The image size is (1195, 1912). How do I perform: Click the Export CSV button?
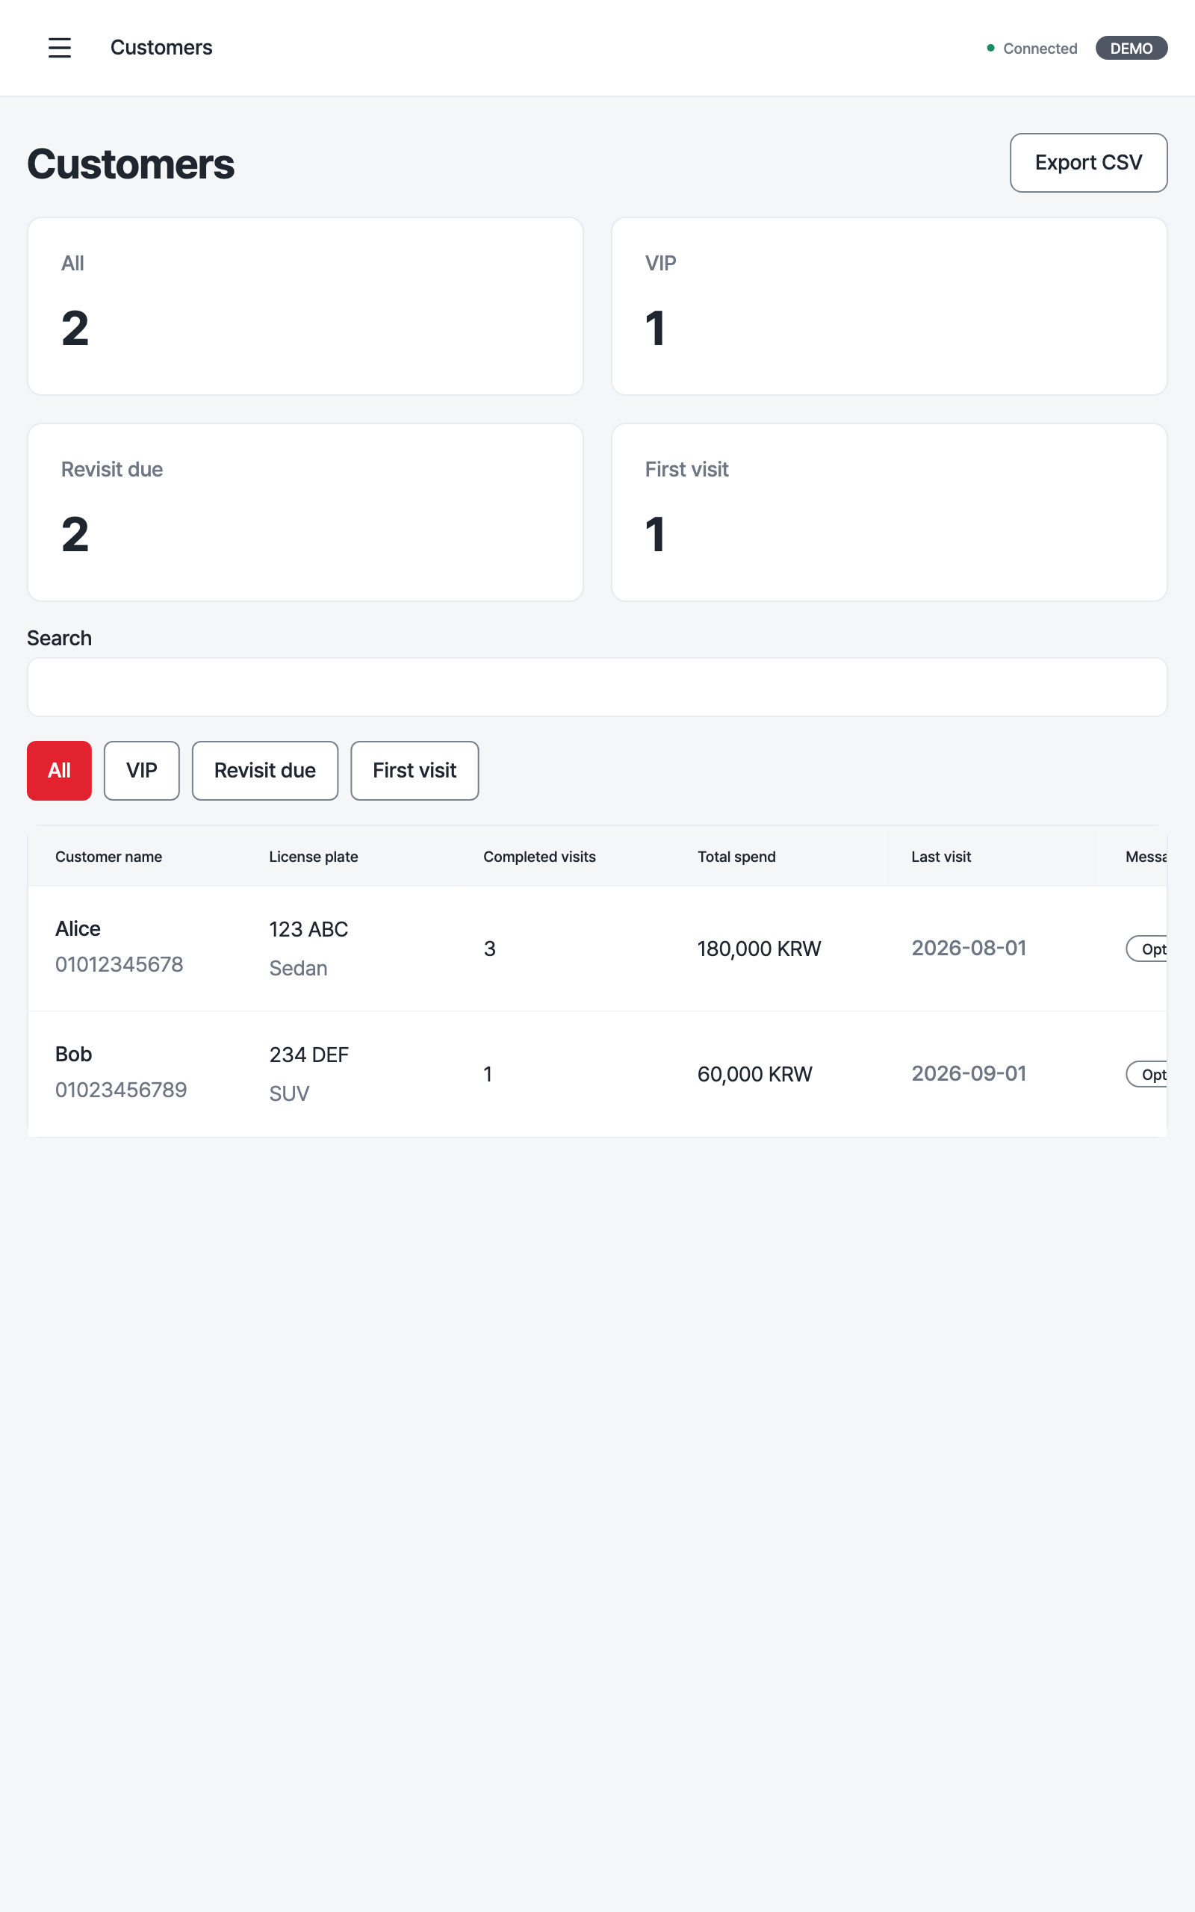point(1088,163)
